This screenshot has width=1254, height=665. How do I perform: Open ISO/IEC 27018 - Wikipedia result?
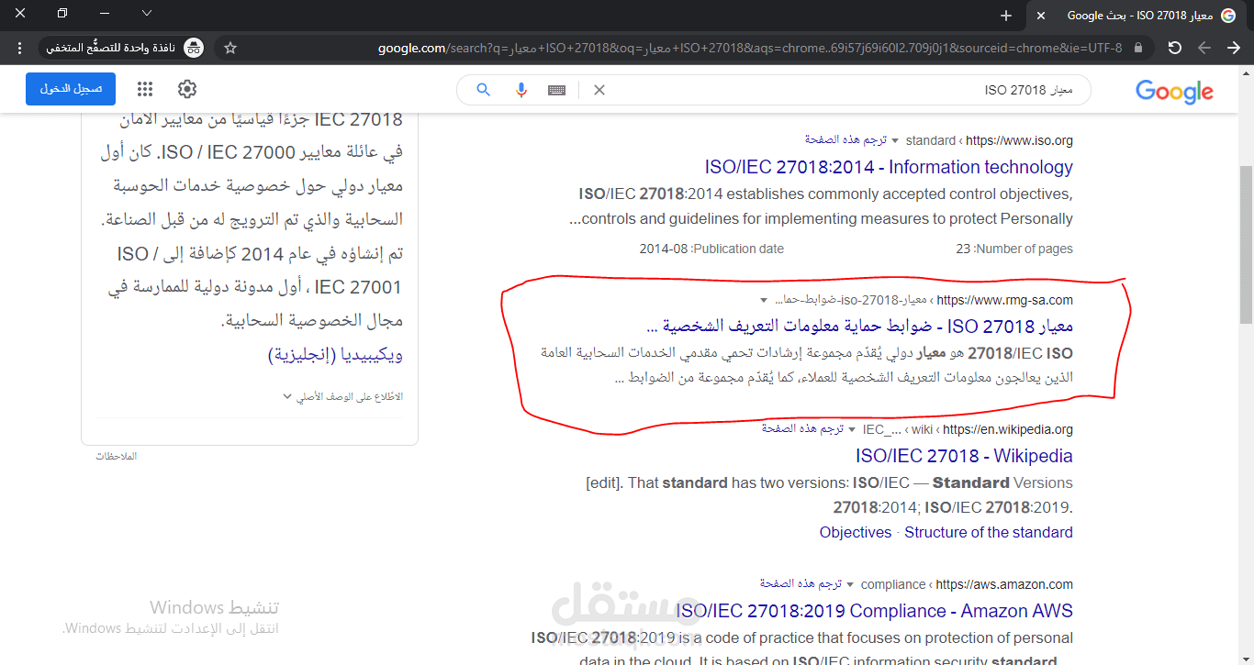[964, 456]
